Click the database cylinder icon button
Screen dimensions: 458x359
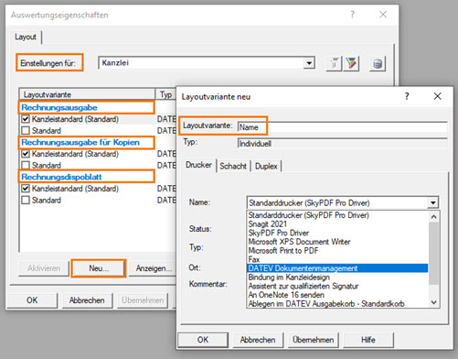click(378, 63)
